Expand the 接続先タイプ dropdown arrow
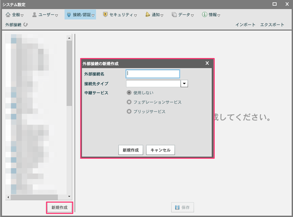This screenshot has height=217, width=293. pyautogui.click(x=184, y=84)
